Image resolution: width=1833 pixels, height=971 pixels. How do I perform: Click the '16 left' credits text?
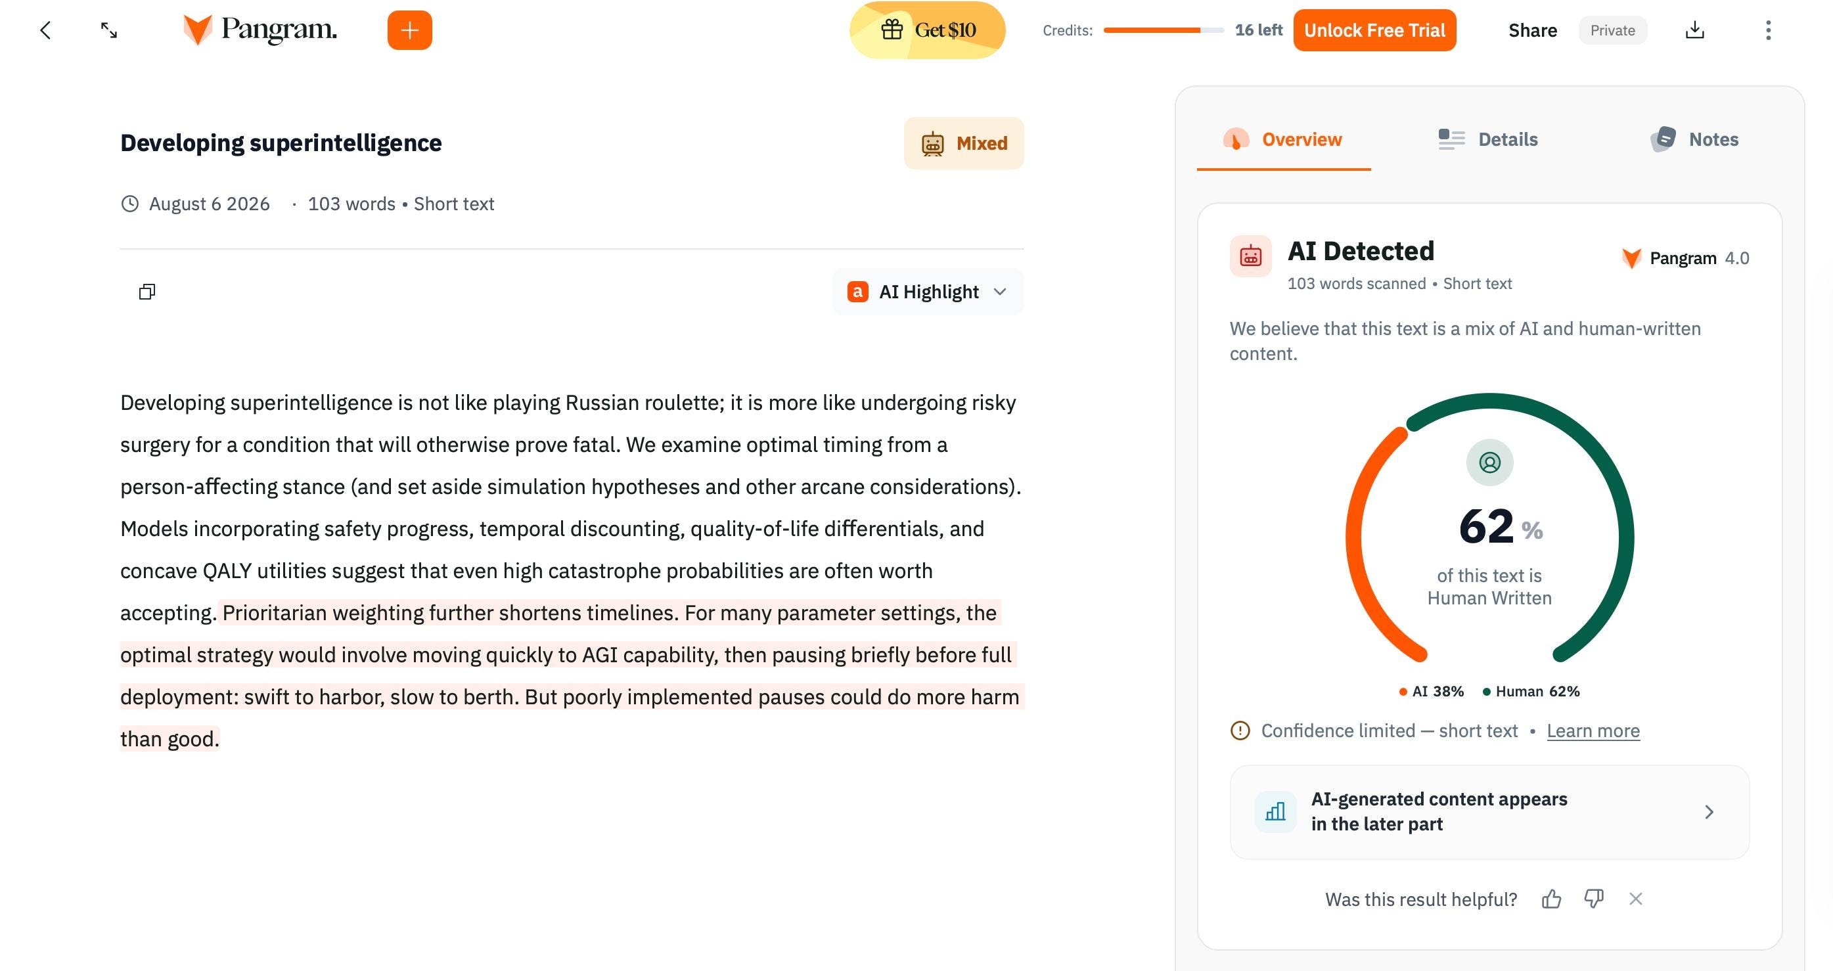[1259, 30]
